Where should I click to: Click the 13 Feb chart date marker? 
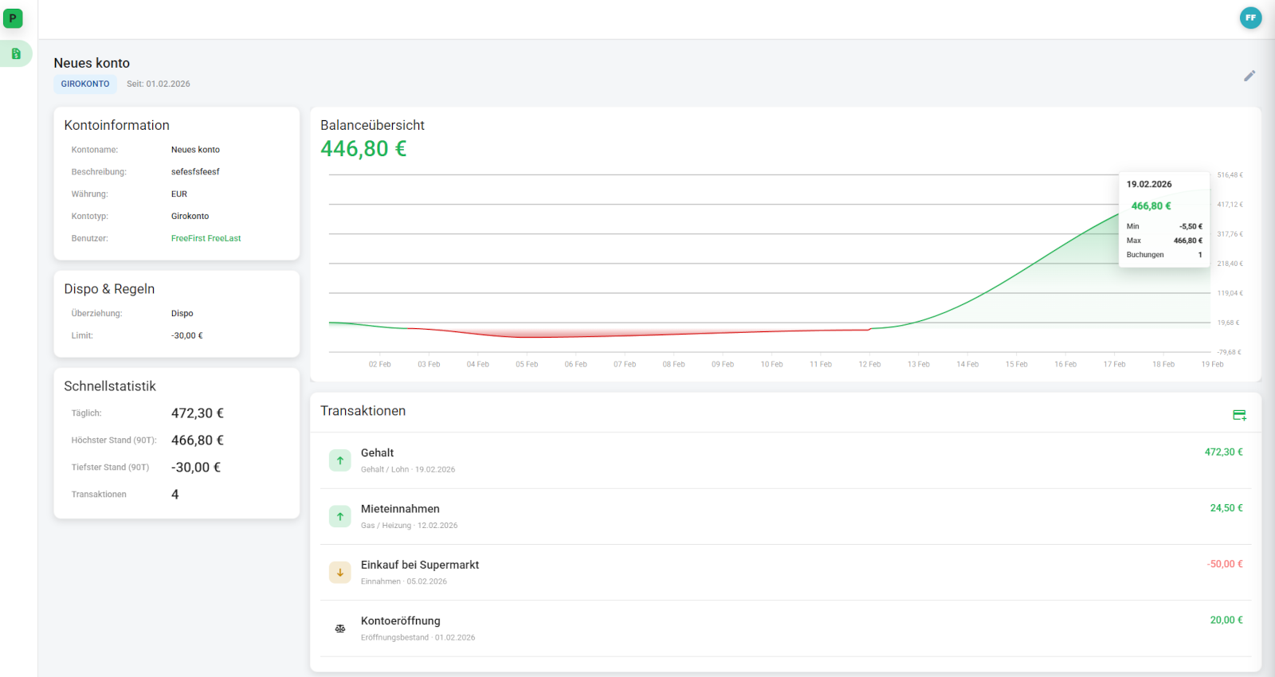click(x=918, y=364)
